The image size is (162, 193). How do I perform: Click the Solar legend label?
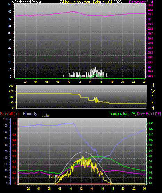point(46,115)
